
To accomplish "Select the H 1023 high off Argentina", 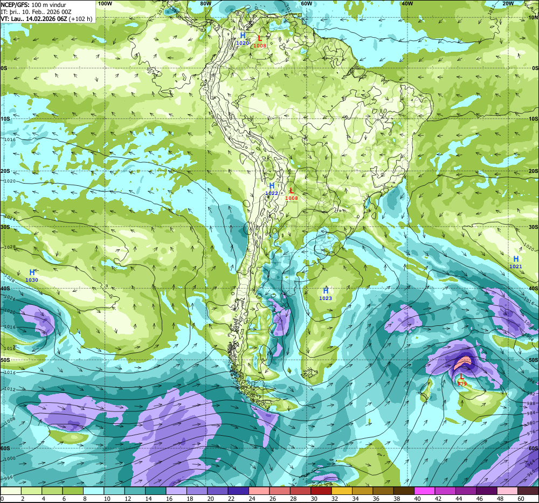I will [x=326, y=294].
